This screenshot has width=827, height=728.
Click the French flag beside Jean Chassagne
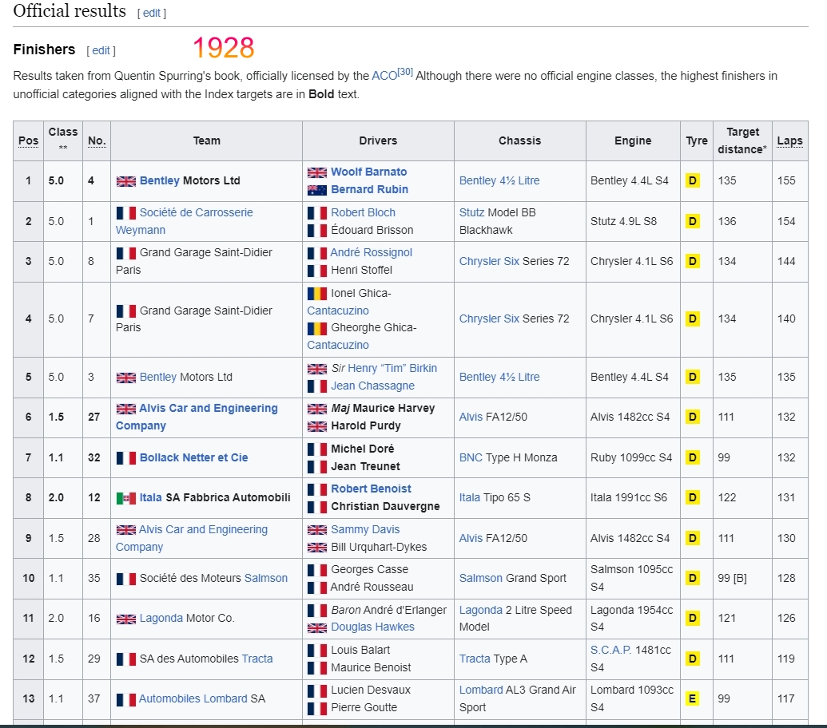tap(317, 386)
